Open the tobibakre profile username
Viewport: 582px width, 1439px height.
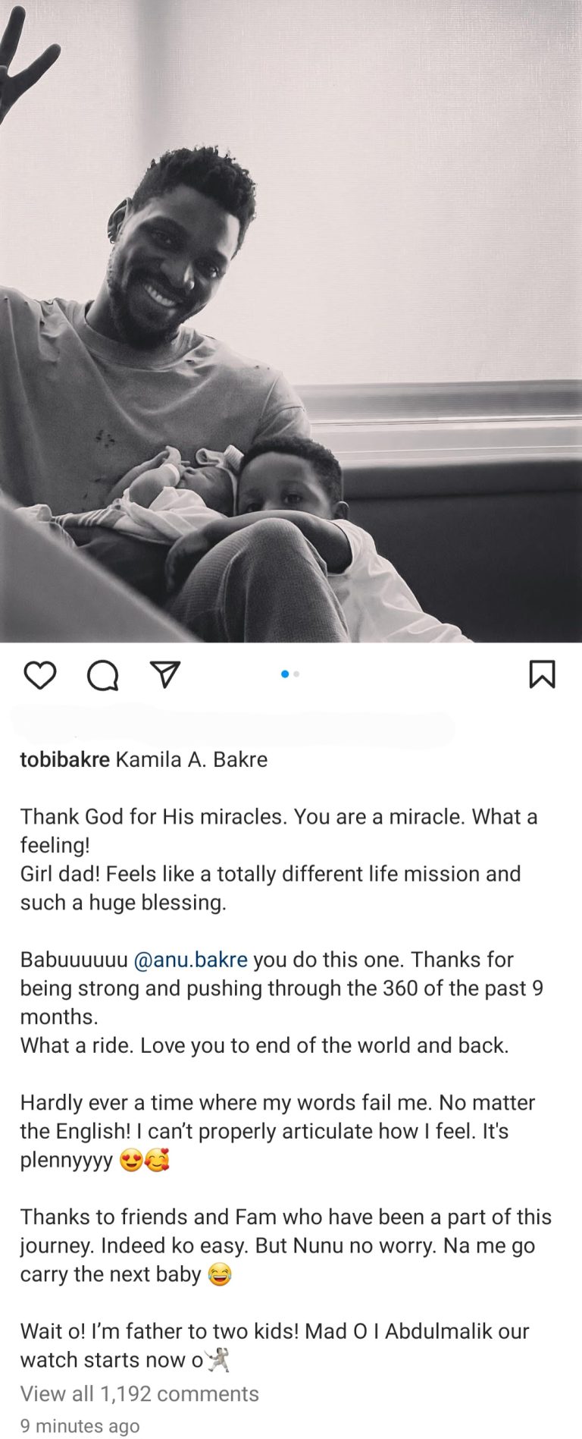click(64, 759)
